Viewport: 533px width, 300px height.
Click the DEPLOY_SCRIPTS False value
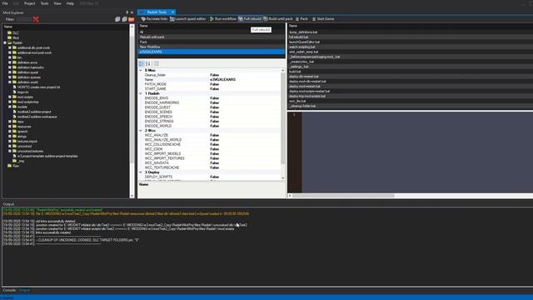(x=215, y=177)
